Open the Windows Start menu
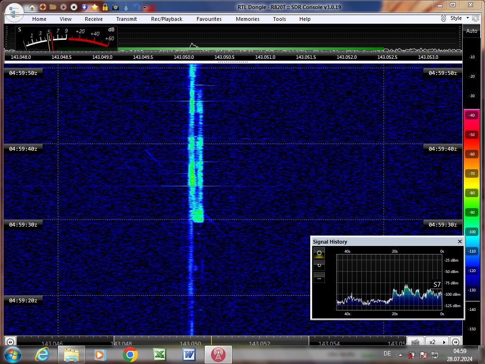The width and height of the screenshot is (485, 364). [12, 355]
